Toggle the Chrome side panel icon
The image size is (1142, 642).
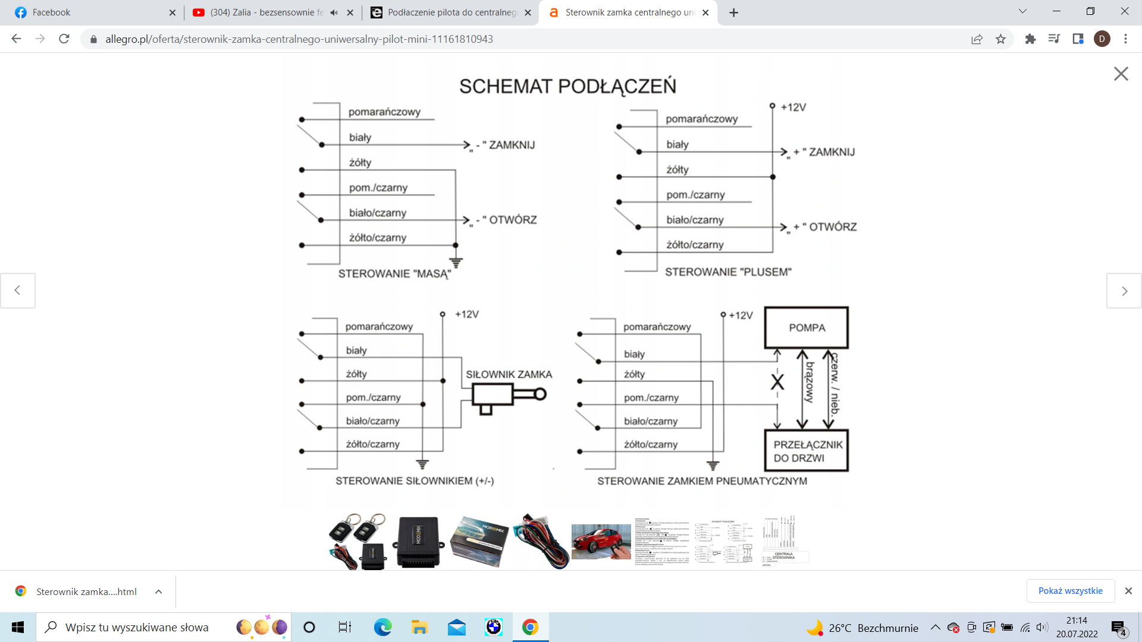pyautogui.click(x=1078, y=39)
